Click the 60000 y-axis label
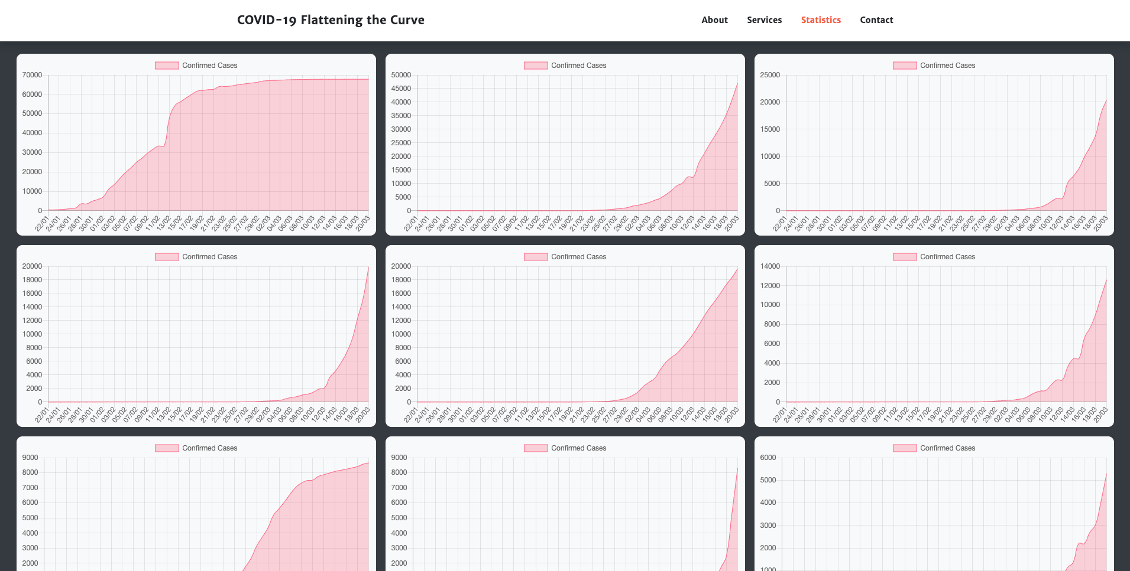The width and height of the screenshot is (1130, 571). [x=32, y=94]
